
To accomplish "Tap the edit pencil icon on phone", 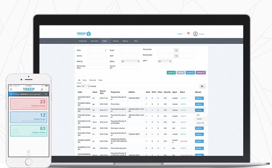I will pos(42,89).
